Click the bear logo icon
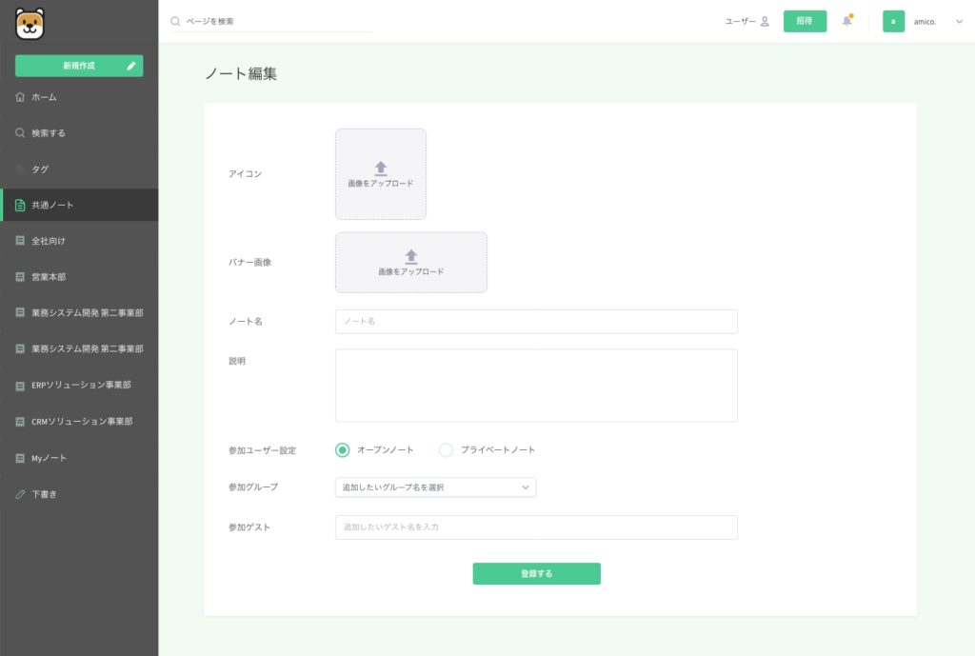This screenshot has height=656, width=975. coord(30,23)
